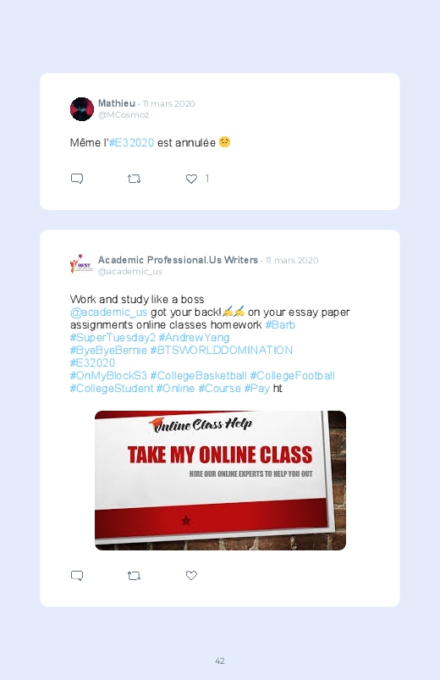Click the #OnMyBlockS3 hashtag
The width and height of the screenshot is (440, 680).
pyautogui.click(x=108, y=375)
